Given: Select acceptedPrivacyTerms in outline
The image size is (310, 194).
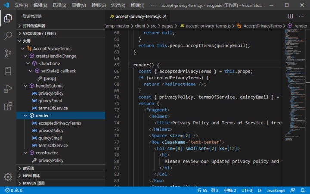Looking at the screenshot, I should (61, 123).
